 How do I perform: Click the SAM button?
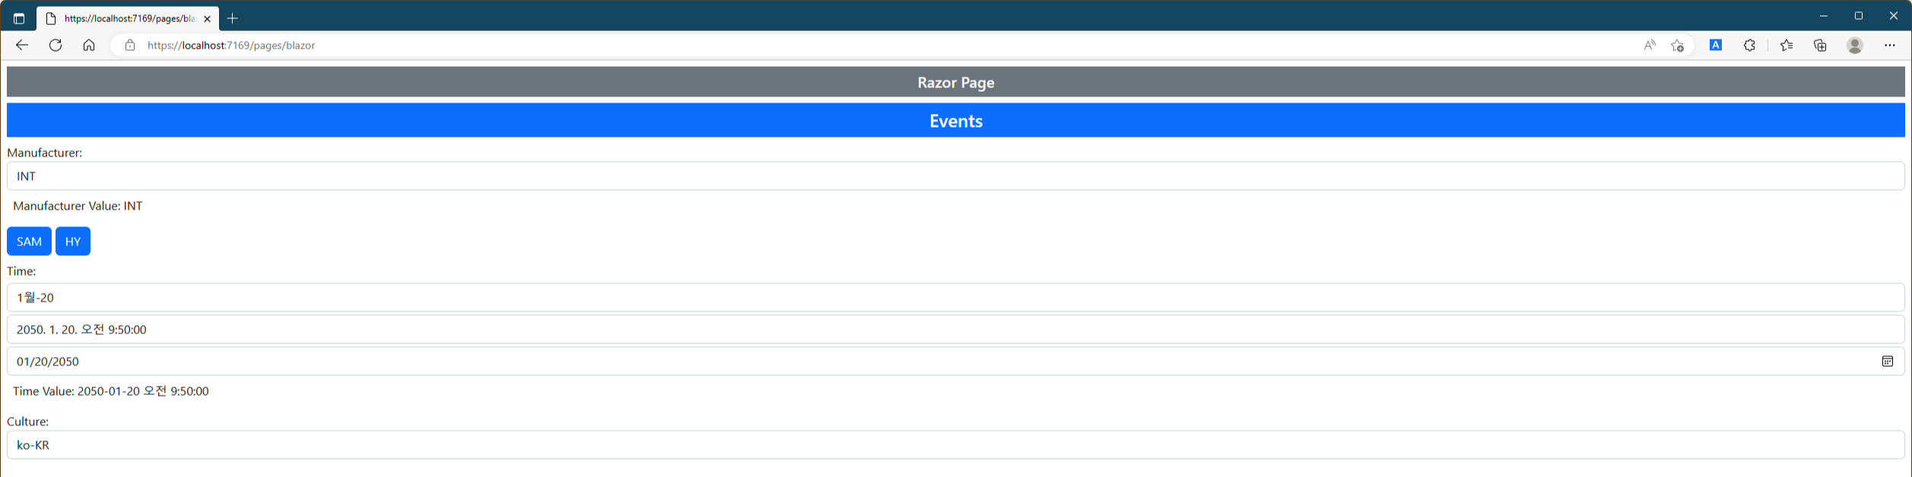[x=29, y=242]
